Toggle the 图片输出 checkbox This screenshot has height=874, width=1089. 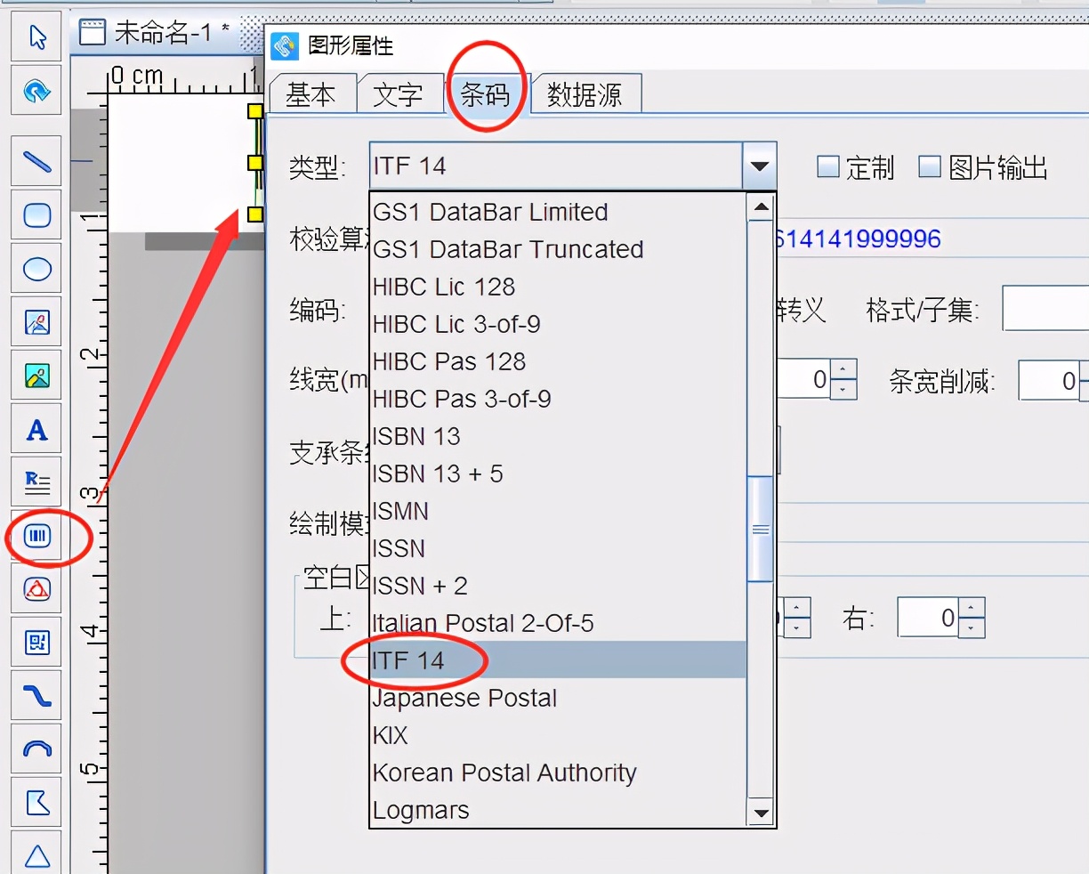click(930, 166)
